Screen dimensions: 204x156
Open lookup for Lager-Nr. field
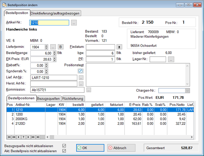(x=171, y=59)
